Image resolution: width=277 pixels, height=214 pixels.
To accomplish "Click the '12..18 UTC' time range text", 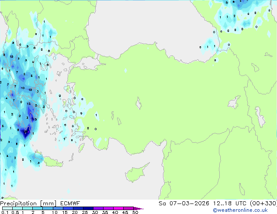I will tap(230, 204).
